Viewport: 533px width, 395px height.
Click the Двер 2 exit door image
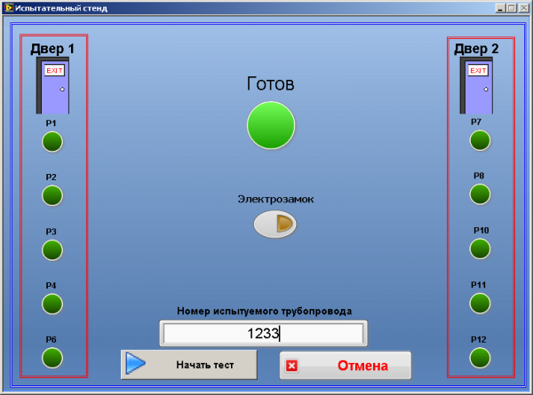[x=476, y=85]
